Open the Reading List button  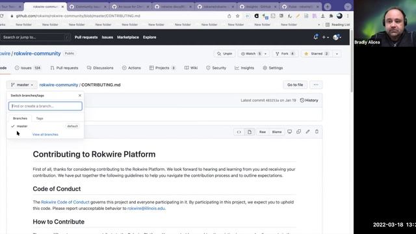click(338, 25)
